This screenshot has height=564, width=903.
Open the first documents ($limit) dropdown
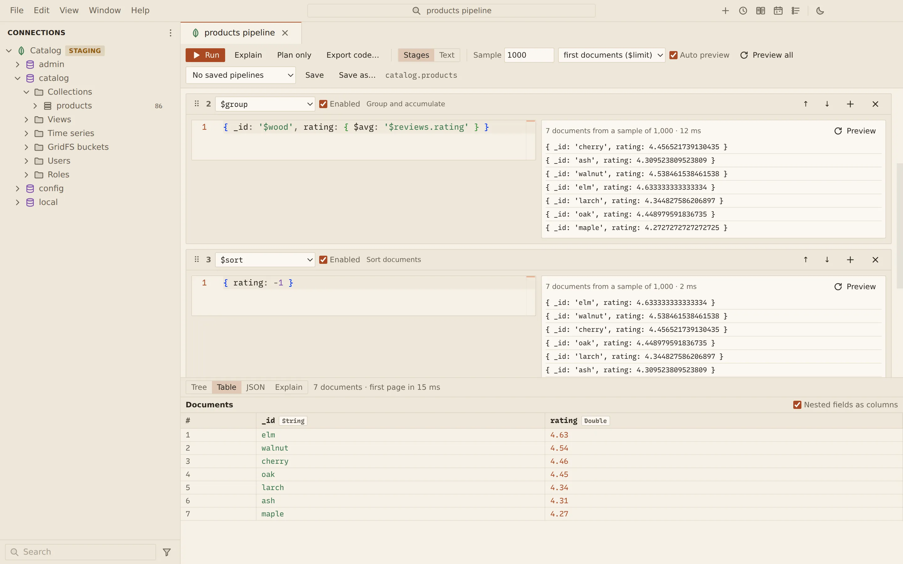point(612,55)
